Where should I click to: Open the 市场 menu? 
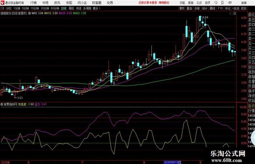coord(45,3)
